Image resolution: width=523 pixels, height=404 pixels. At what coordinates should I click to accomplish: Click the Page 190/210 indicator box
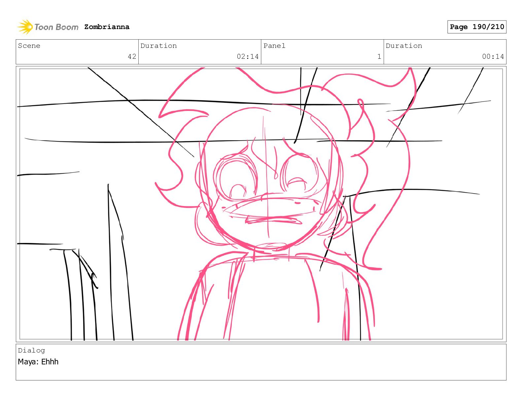point(477,27)
